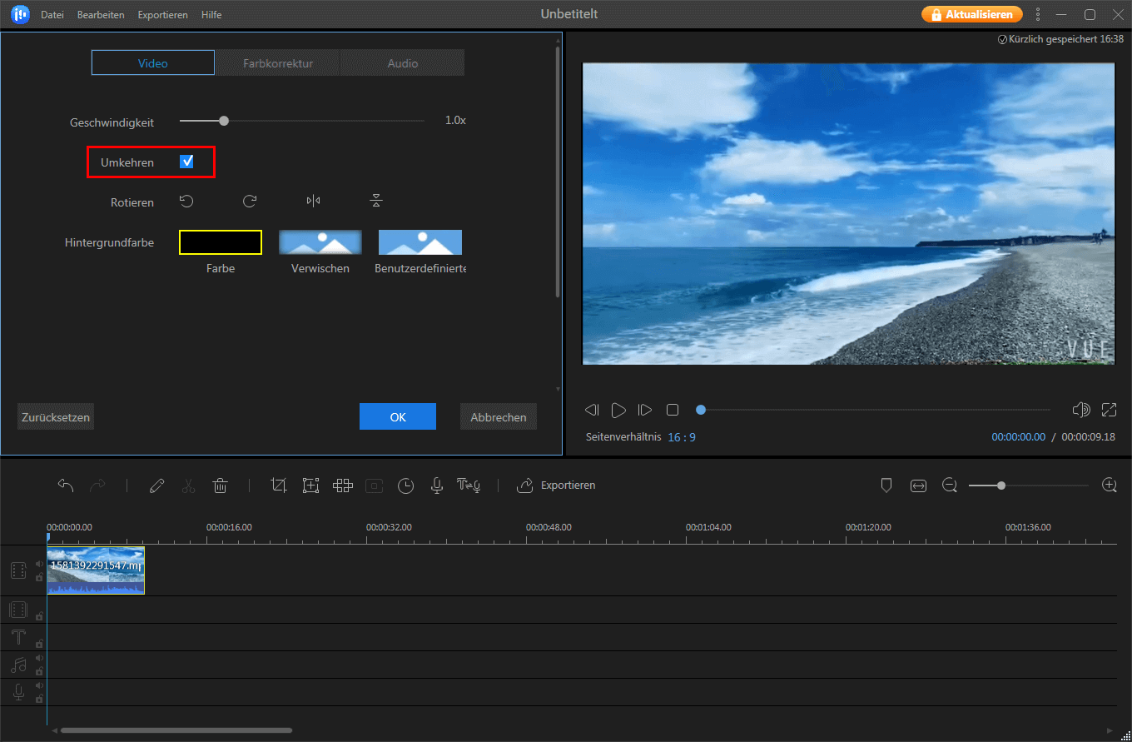Image resolution: width=1132 pixels, height=742 pixels.
Task: Switch to the Farbkorrektur tab
Action: click(x=278, y=63)
